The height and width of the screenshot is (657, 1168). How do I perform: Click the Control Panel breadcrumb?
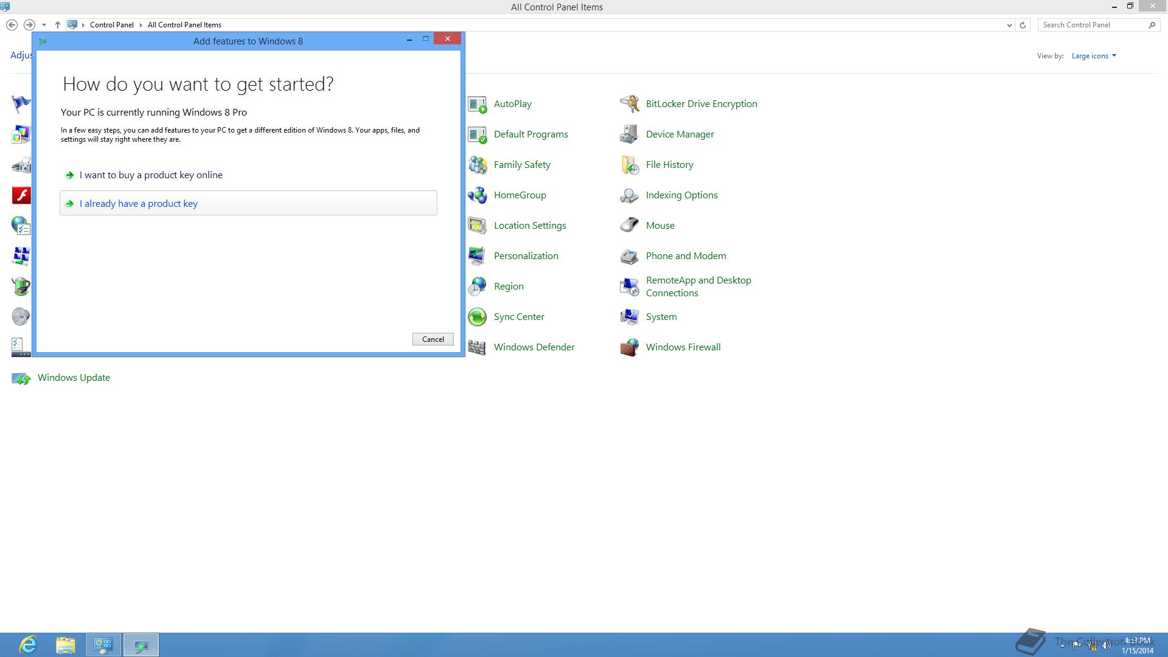point(112,25)
